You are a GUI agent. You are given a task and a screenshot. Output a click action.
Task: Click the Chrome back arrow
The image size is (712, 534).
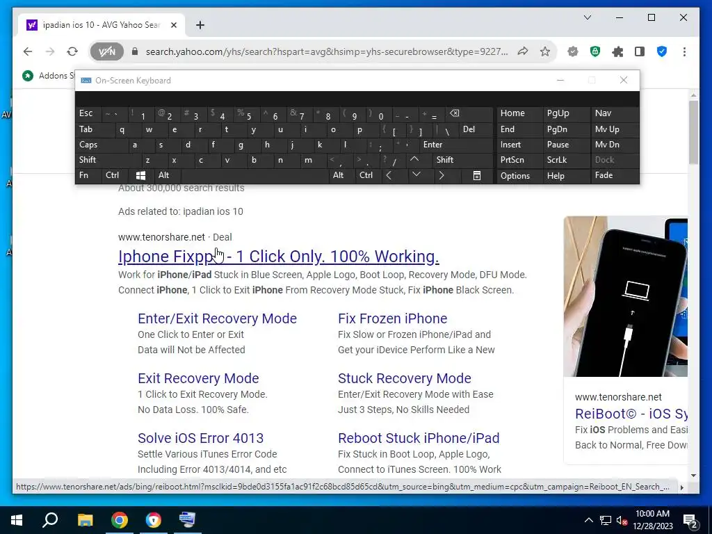pyautogui.click(x=28, y=51)
